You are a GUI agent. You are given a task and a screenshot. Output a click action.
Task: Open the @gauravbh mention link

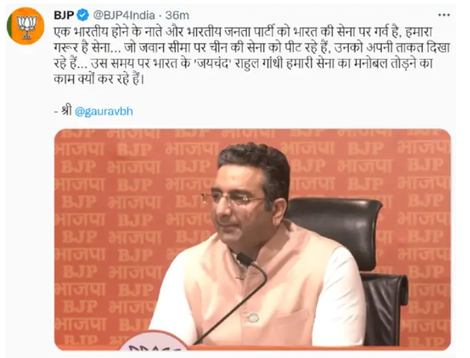pyautogui.click(x=103, y=111)
